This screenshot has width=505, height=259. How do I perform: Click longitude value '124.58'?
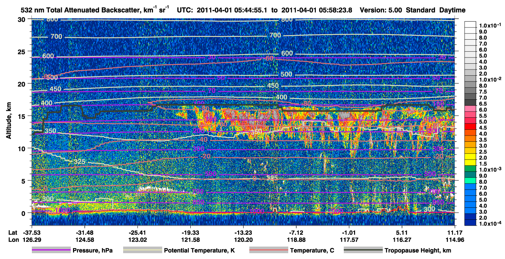85,240
